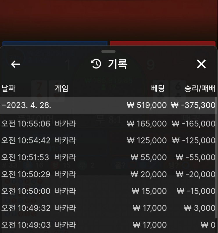Image resolution: width=218 pixels, height=233 pixels.
Task: Open the 오전 10:55:06 바카라 record
Action: (108, 124)
